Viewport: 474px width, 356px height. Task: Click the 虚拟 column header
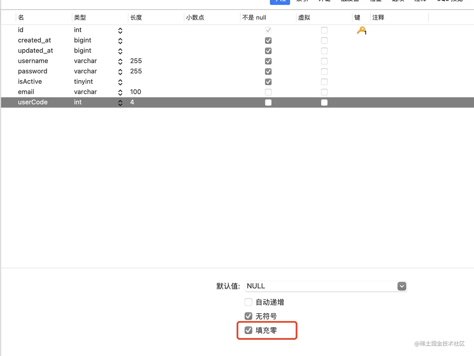[304, 18]
